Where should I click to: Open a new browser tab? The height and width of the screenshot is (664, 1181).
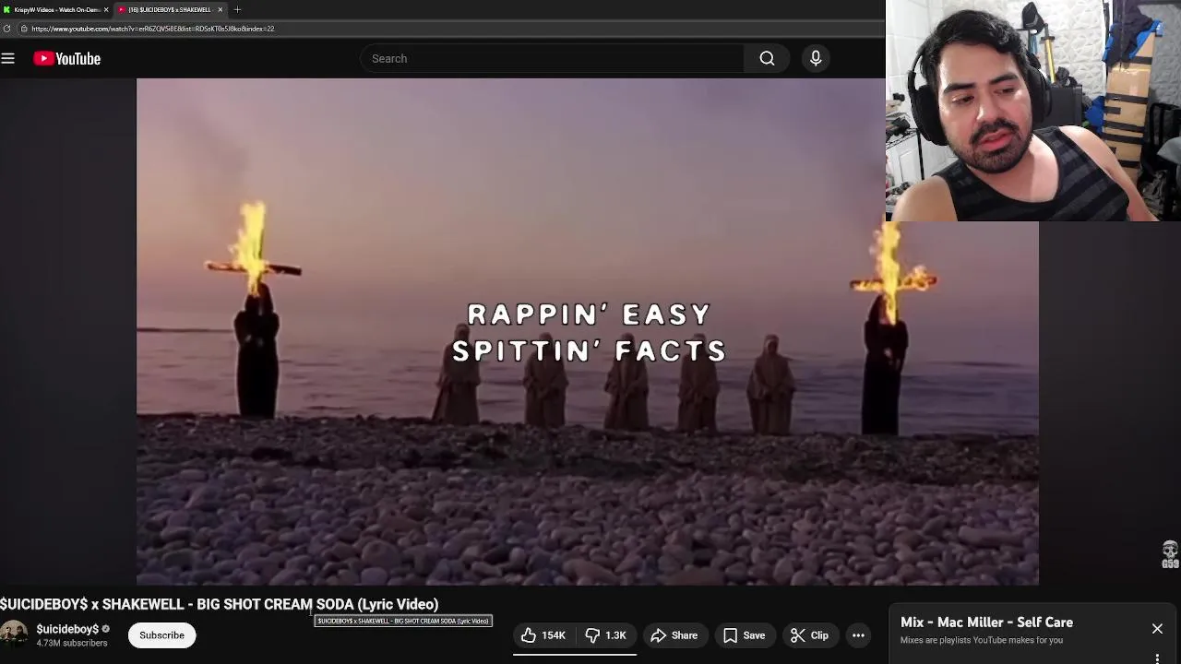237,9
